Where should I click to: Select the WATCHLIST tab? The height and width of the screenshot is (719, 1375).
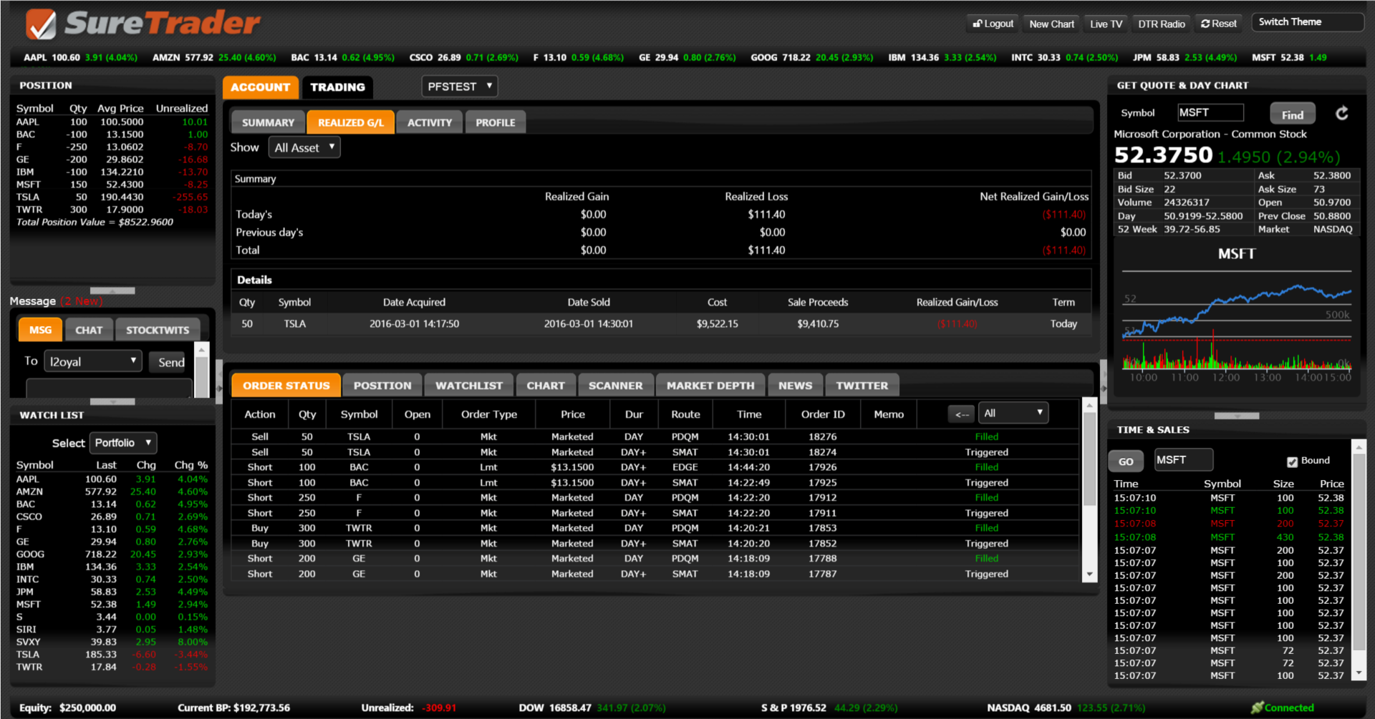[x=469, y=386]
